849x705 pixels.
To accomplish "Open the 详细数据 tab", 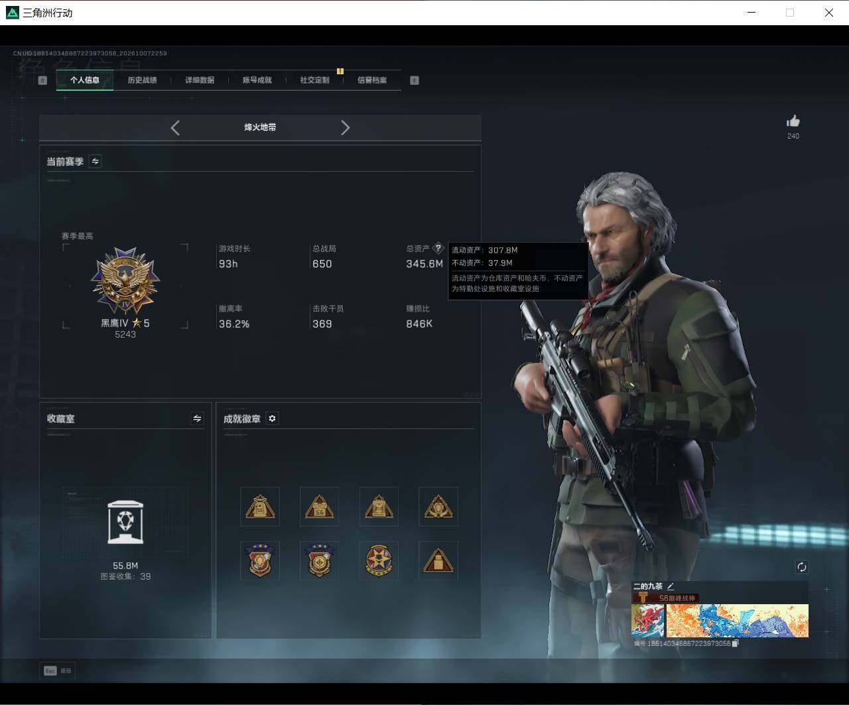I will tap(200, 80).
